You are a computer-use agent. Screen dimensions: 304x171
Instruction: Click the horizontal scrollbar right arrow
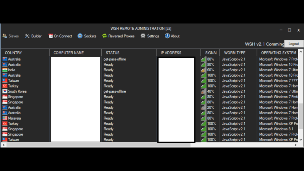tap(295, 145)
